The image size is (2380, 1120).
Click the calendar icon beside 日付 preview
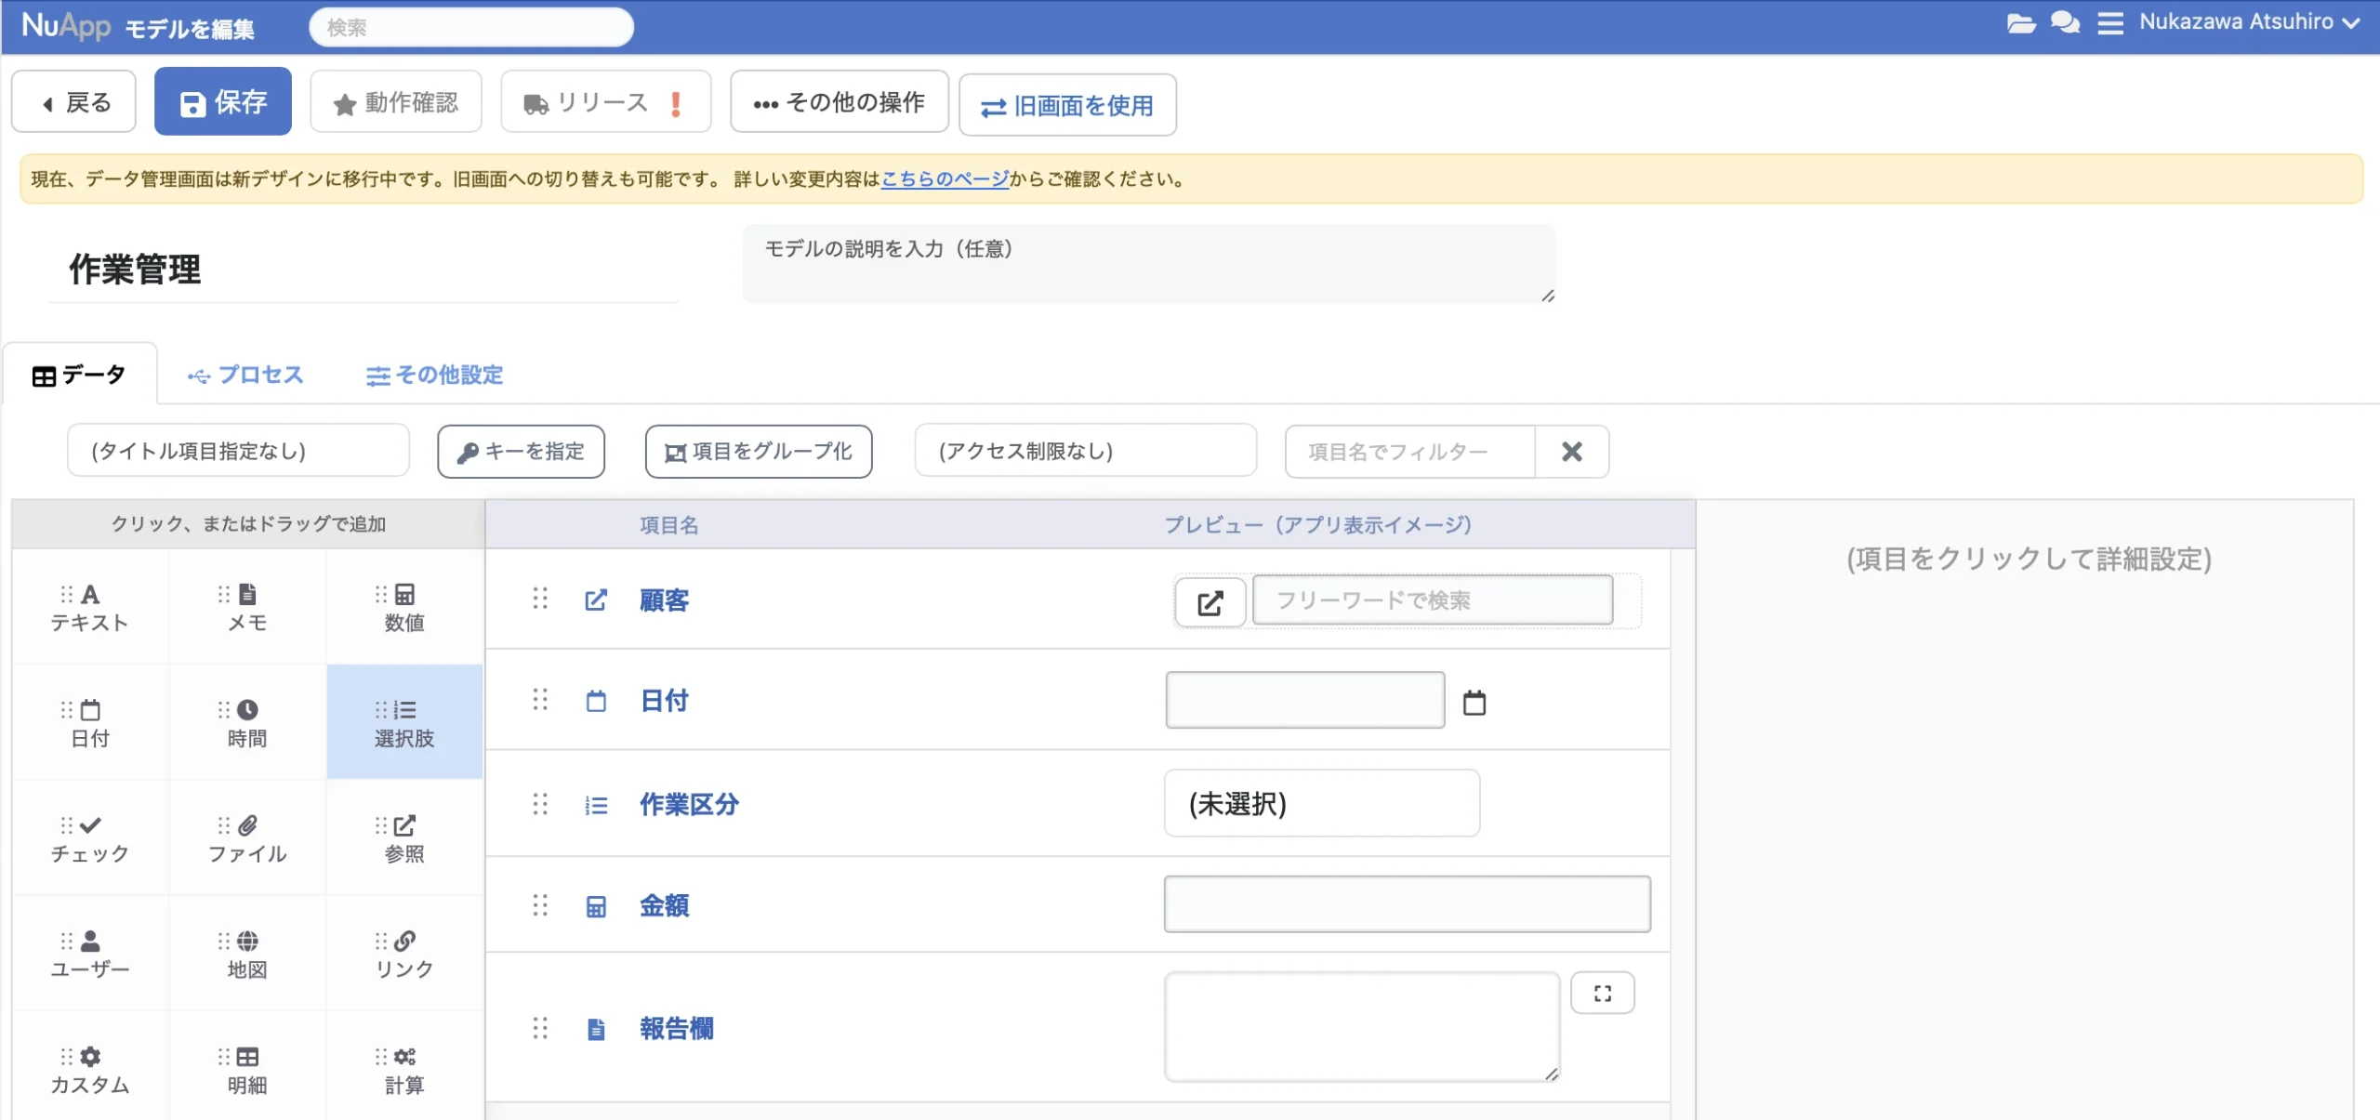[1474, 702]
